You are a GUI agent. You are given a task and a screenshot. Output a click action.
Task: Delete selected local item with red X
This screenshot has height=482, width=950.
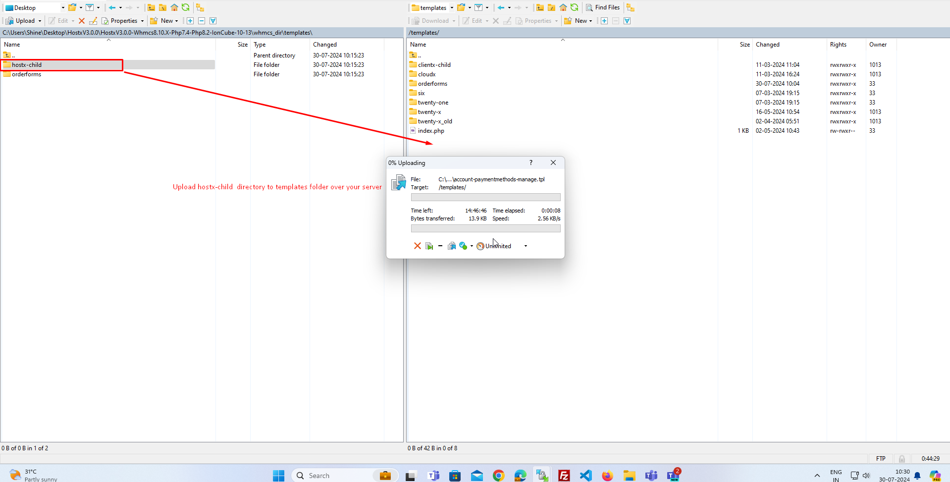tap(82, 21)
